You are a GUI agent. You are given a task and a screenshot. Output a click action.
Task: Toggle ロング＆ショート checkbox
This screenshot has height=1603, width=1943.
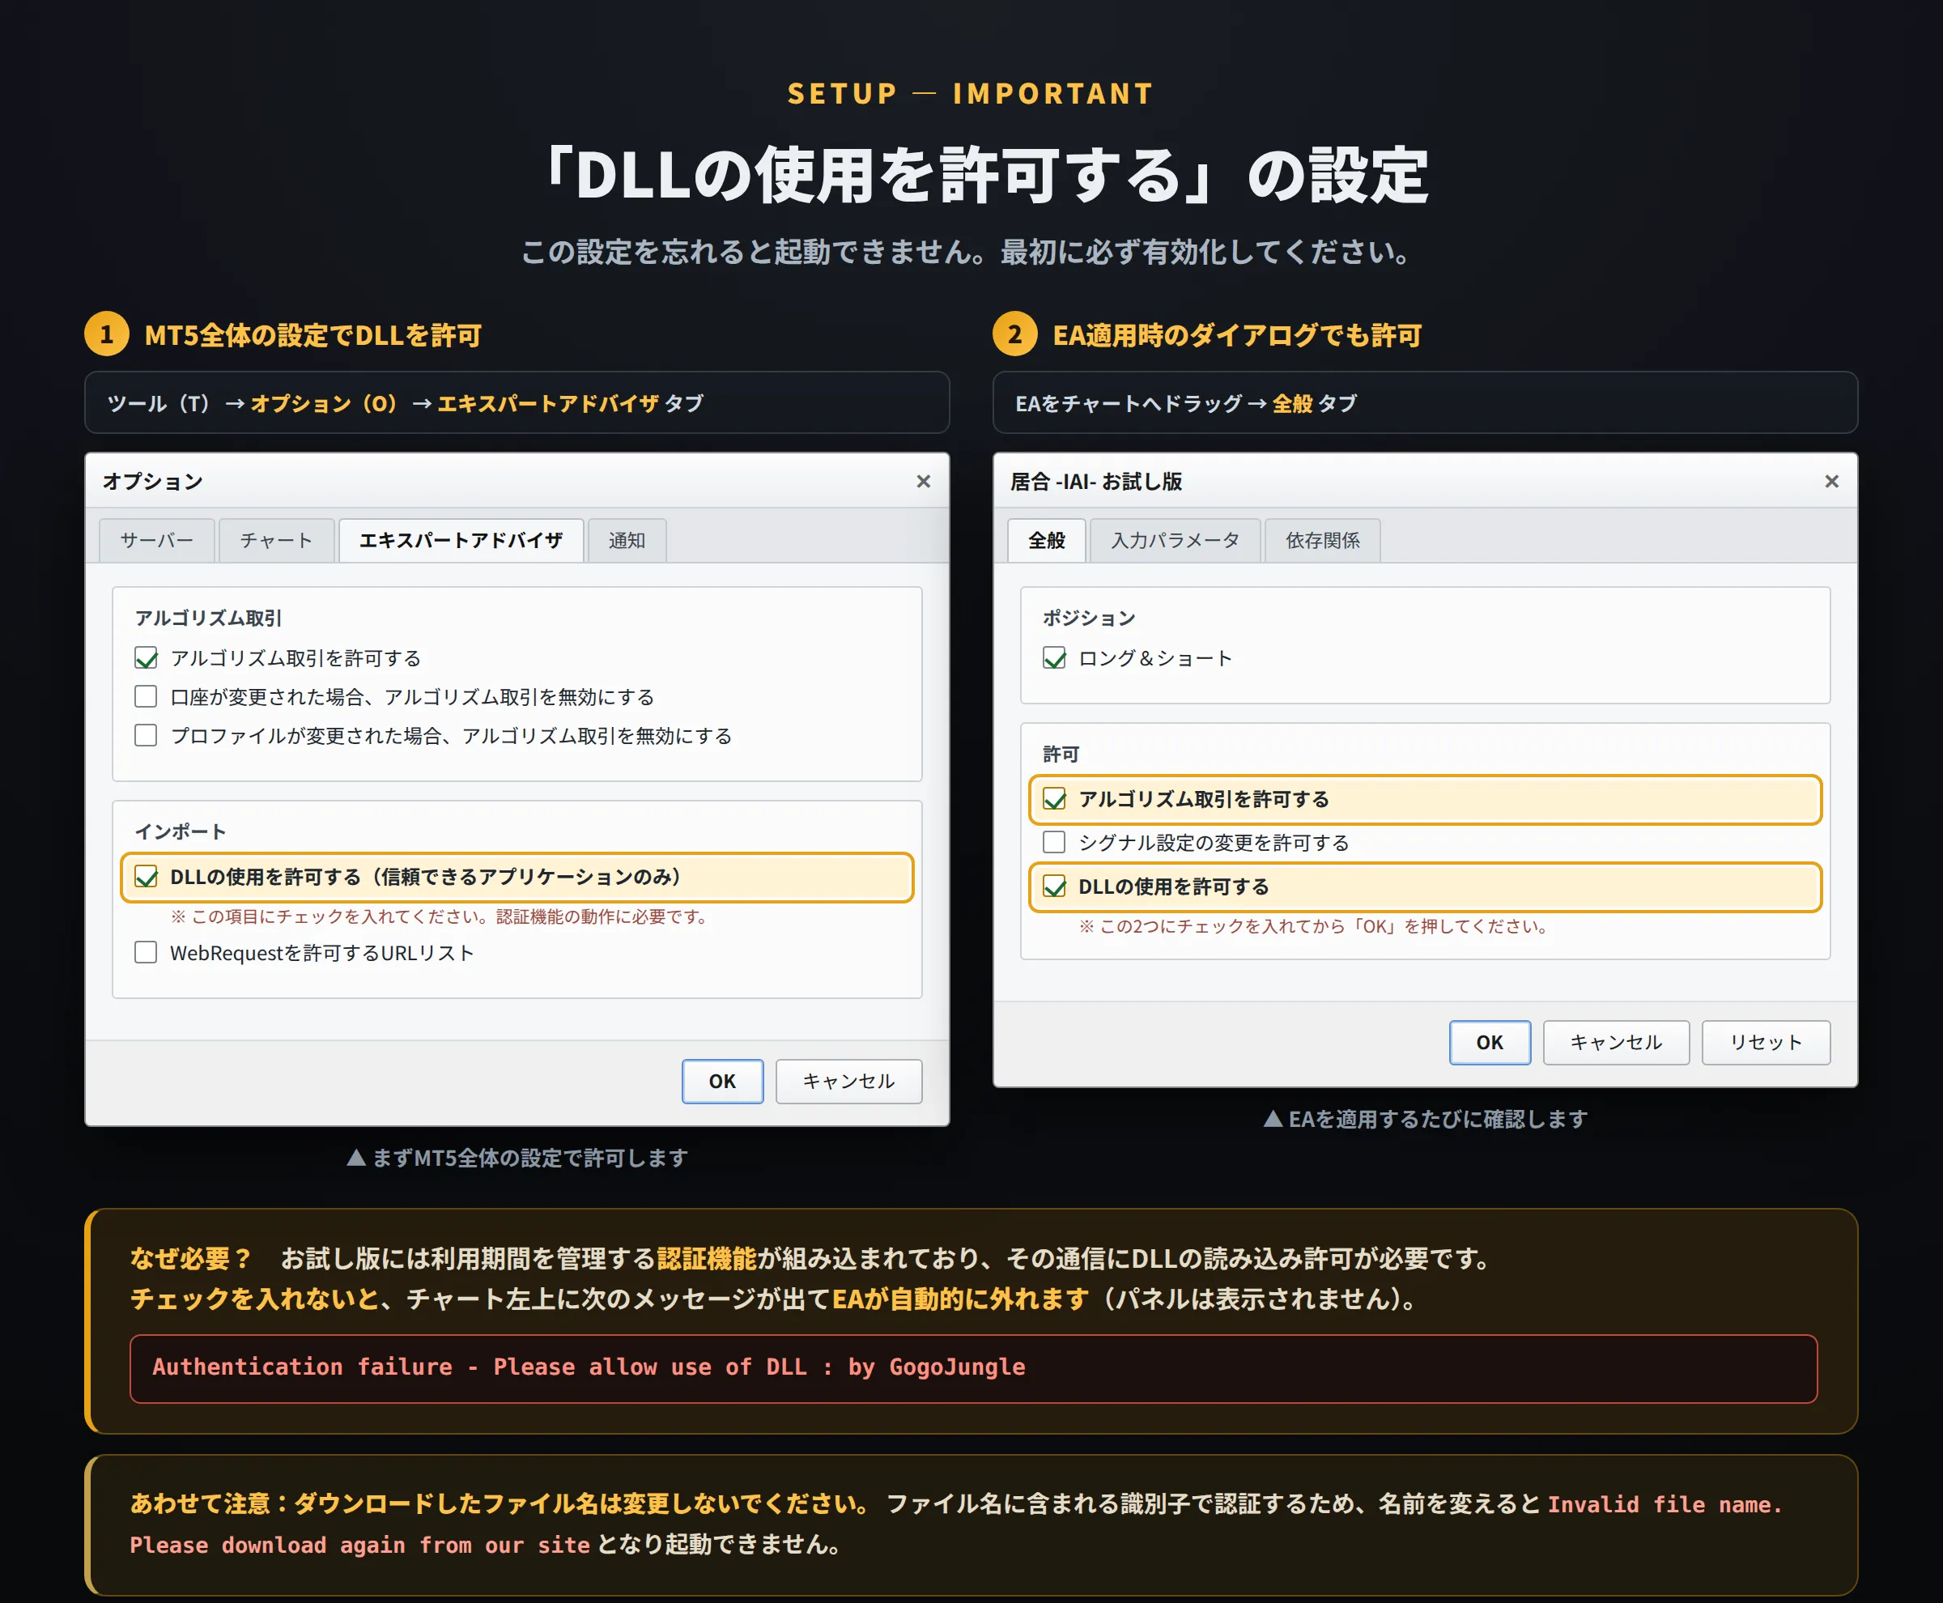tap(1054, 658)
